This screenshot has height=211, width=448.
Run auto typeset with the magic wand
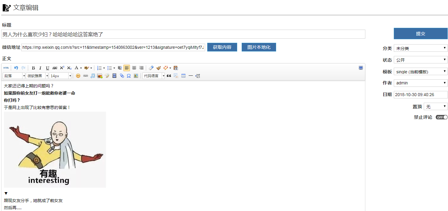click(x=166, y=68)
